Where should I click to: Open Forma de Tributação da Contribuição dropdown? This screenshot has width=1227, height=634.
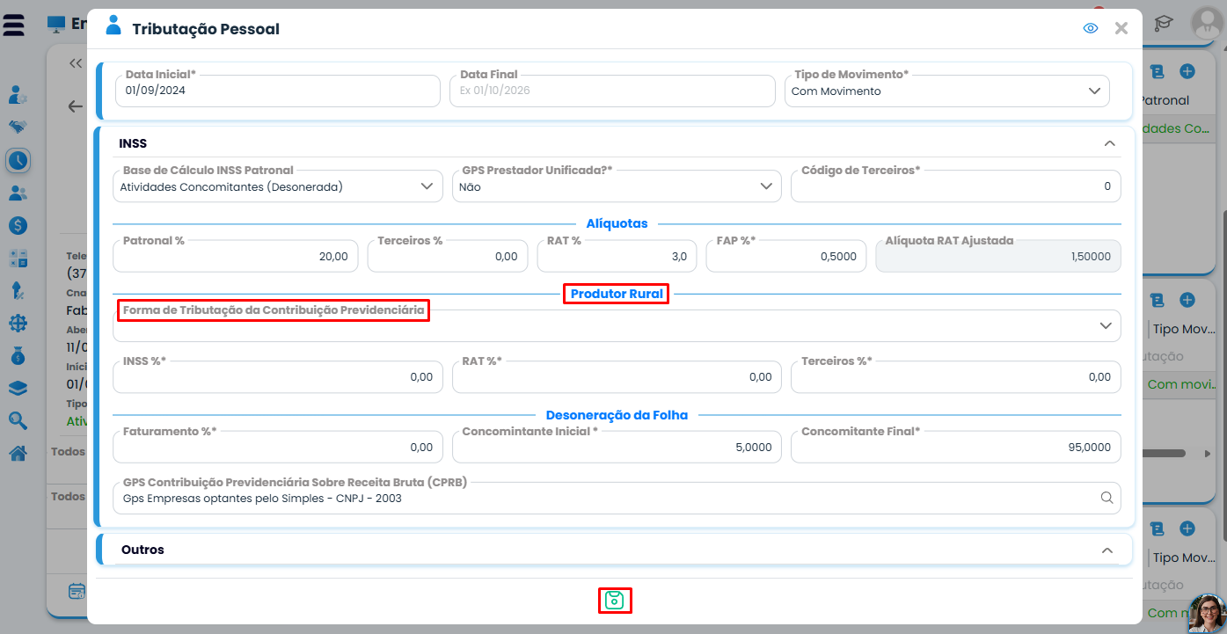coord(617,325)
